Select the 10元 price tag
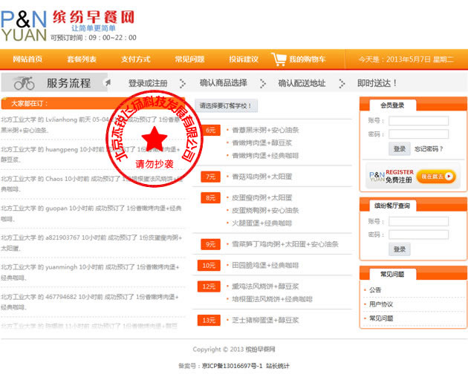 pos(209,265)
